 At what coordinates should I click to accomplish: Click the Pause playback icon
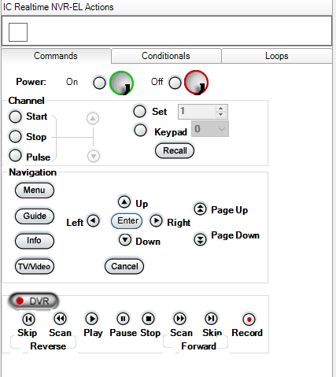pos(123,319)
